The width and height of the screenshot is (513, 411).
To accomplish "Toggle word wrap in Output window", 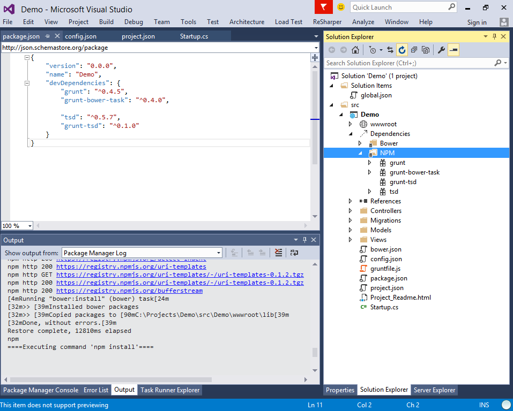I will pos(294,253).
